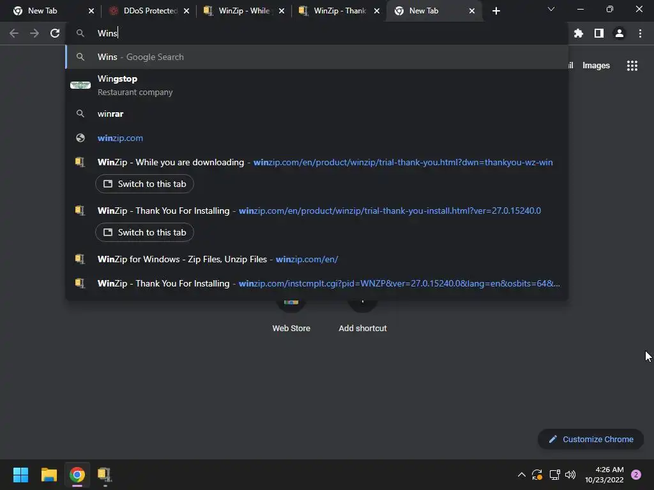Open WinZip - While you are downloading suggestion
The image size is (654, 490).
coord(317,162)
